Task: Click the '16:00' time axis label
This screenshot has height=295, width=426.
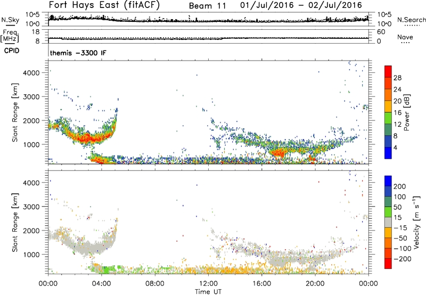Action: click(x=261, y=284)
